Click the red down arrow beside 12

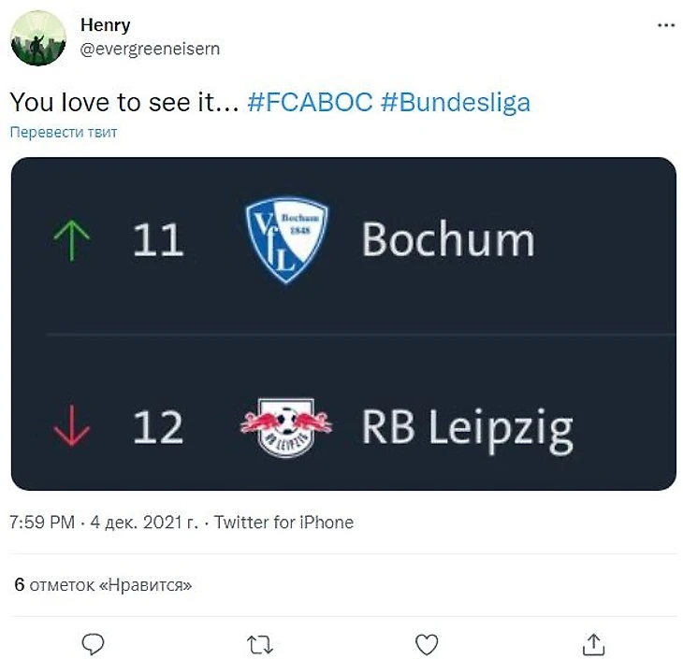coord(73,429)
